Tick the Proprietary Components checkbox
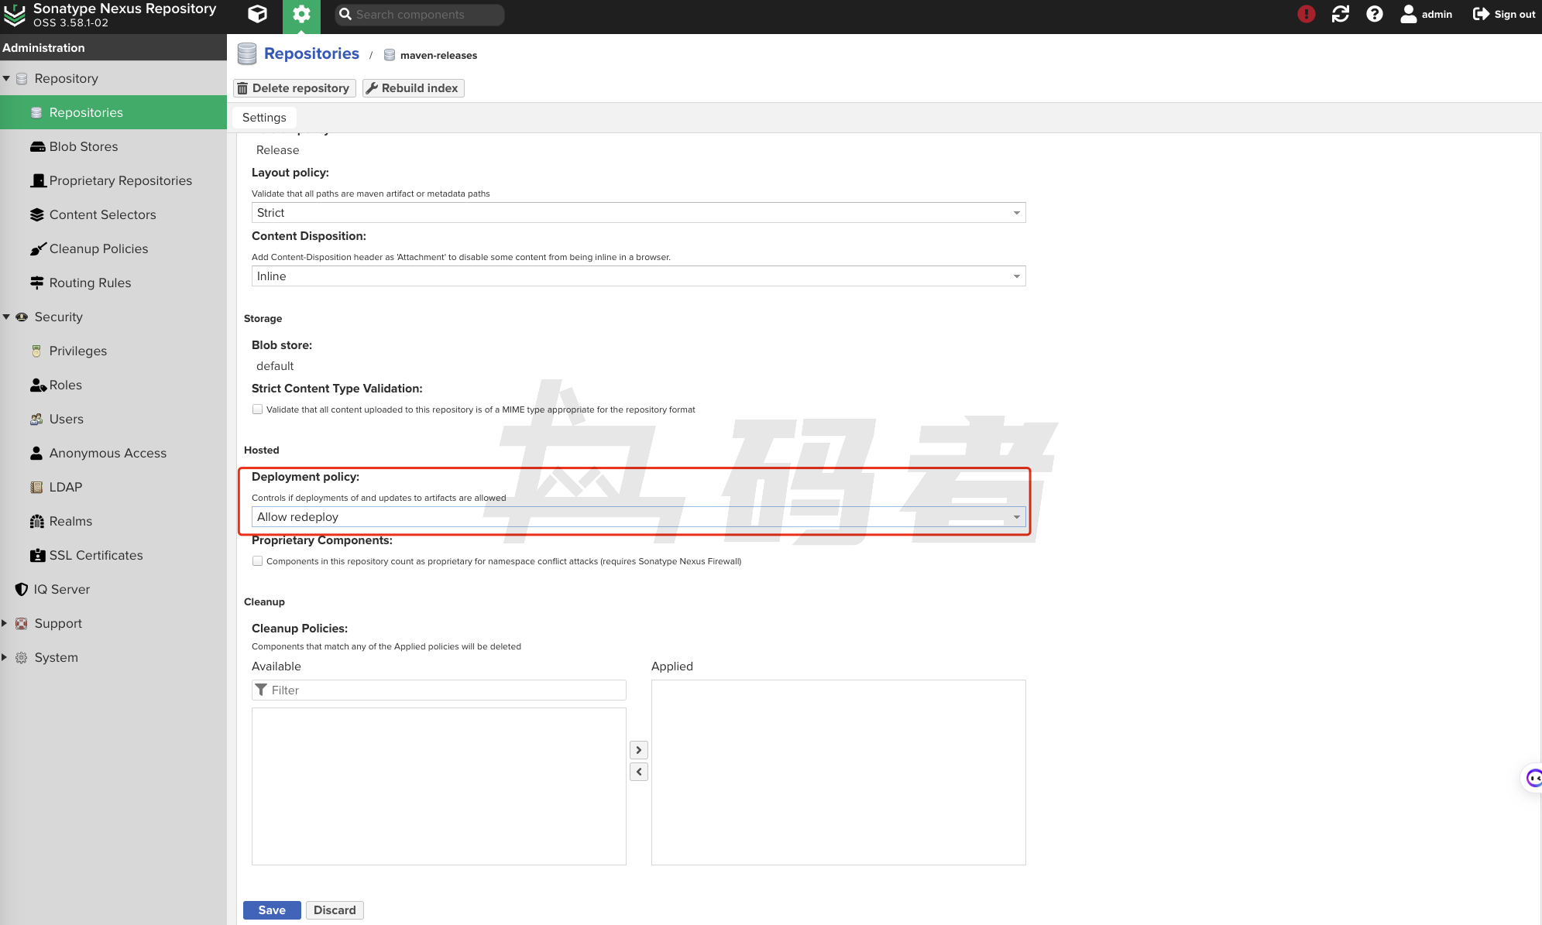Viewport: 1542px width, 925px height. pos(257,561)
